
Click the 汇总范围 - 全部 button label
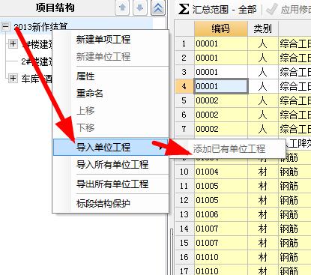point(224,10)
